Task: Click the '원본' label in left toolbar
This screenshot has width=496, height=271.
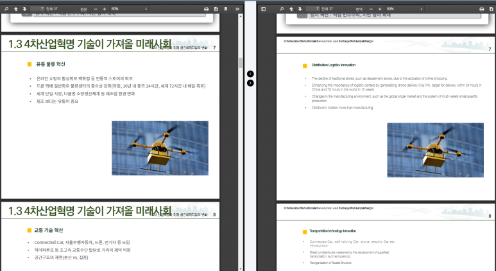Action: pyautogui.click(x=83, y=9)
